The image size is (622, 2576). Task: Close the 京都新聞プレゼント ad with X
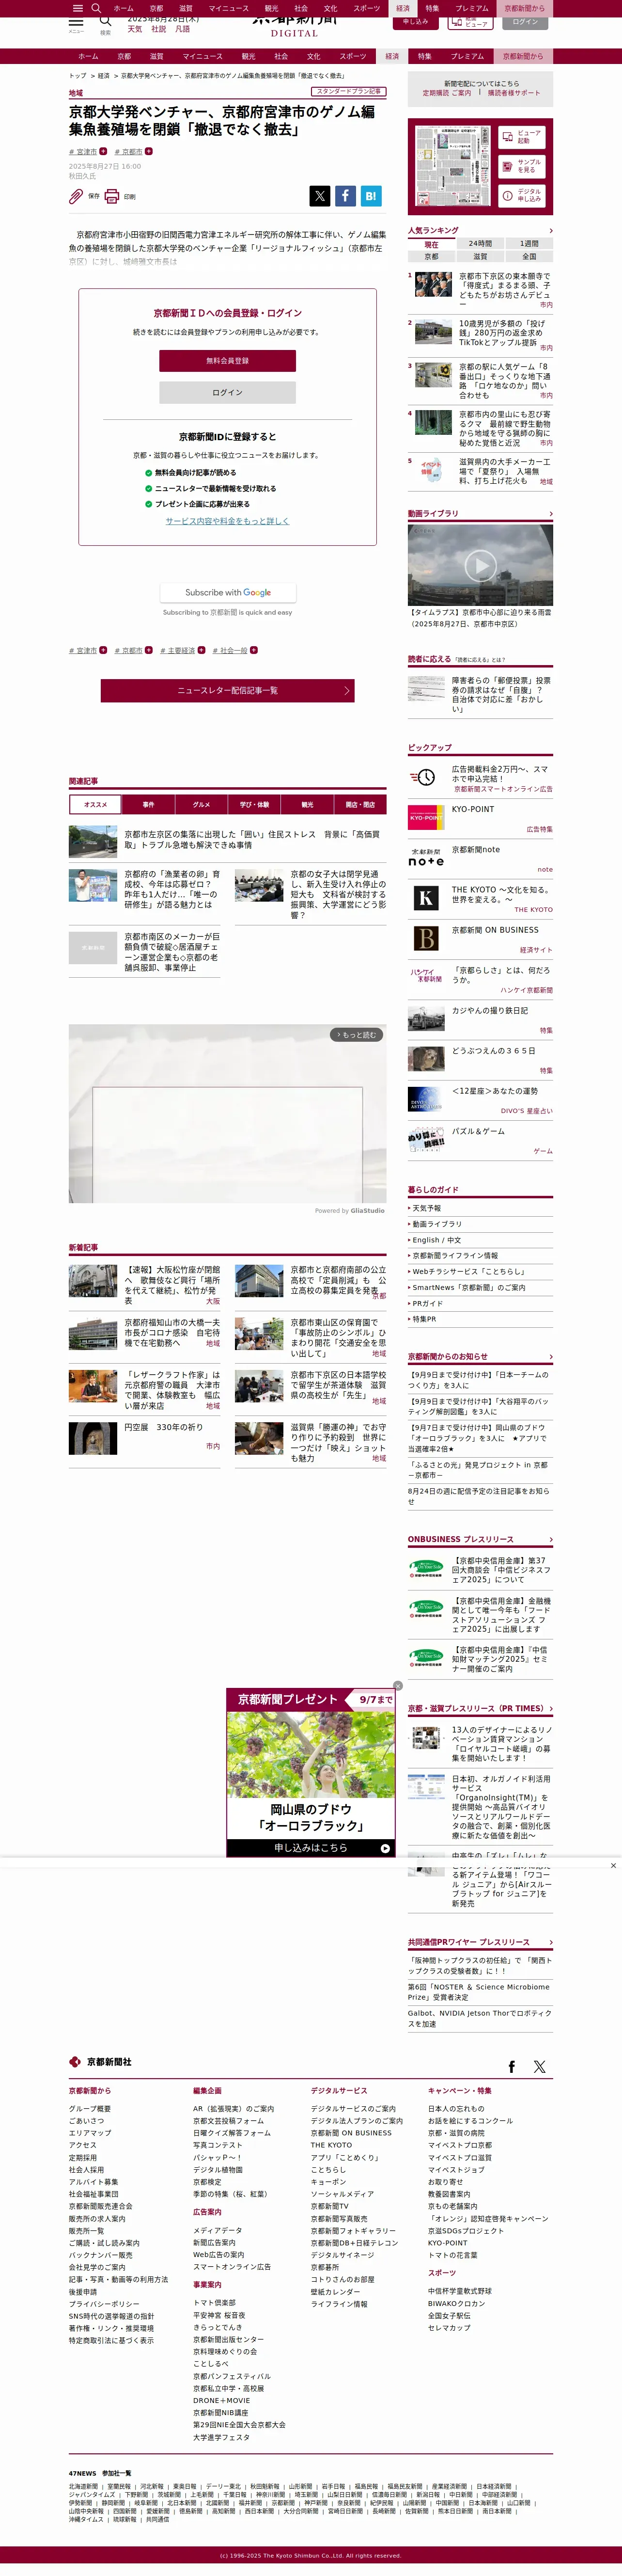tap(397, 1685)
